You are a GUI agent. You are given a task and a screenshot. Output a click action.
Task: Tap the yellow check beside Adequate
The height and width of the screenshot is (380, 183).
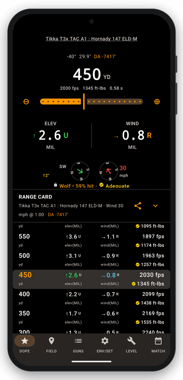coord(102,185)
